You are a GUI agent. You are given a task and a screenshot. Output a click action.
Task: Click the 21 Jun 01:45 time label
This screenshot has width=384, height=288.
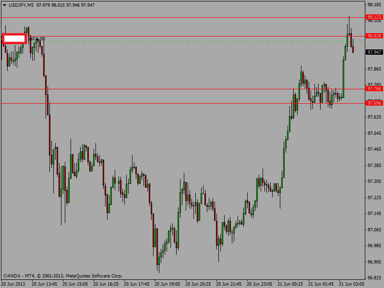[x=321, y=284]
